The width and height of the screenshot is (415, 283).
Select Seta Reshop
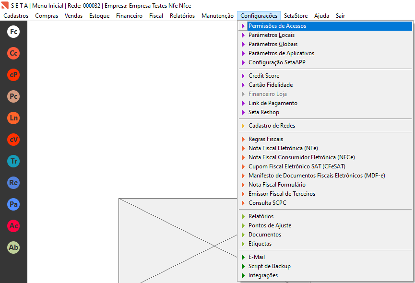(x=326, y=112)
